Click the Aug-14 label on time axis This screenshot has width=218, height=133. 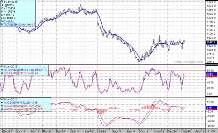[x=117, y=131]
